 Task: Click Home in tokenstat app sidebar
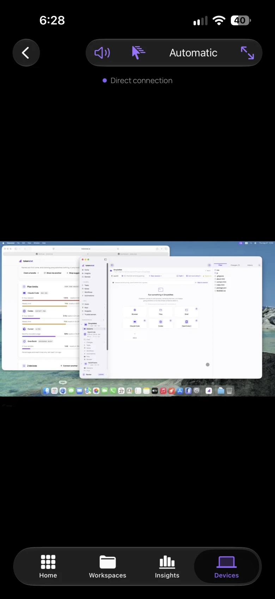(86, 270)
